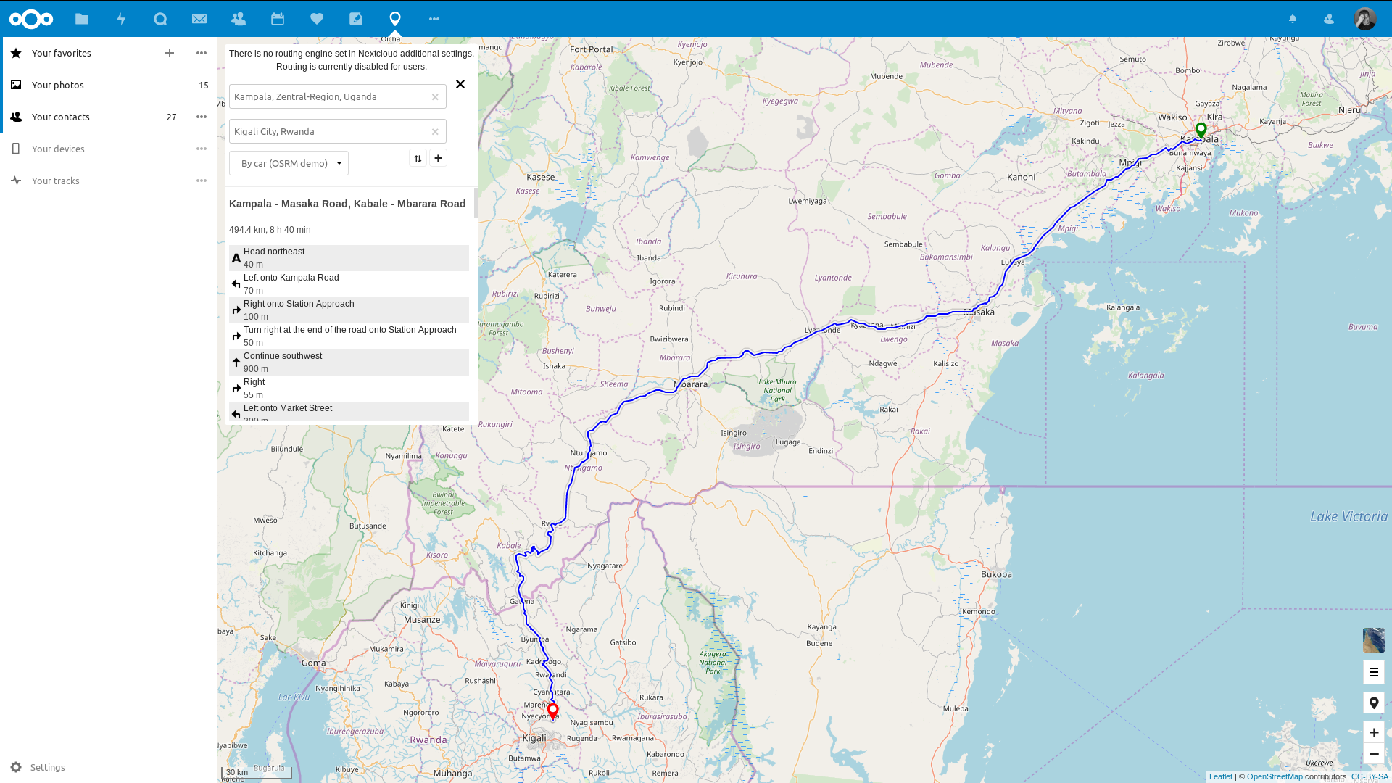Open Your contacts options menu
This screenshot has height=783, width=1392.
202,117
